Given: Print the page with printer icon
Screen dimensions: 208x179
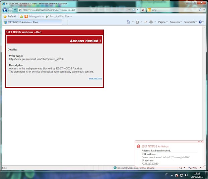Looking at the screenshot, I should (151, 22).
